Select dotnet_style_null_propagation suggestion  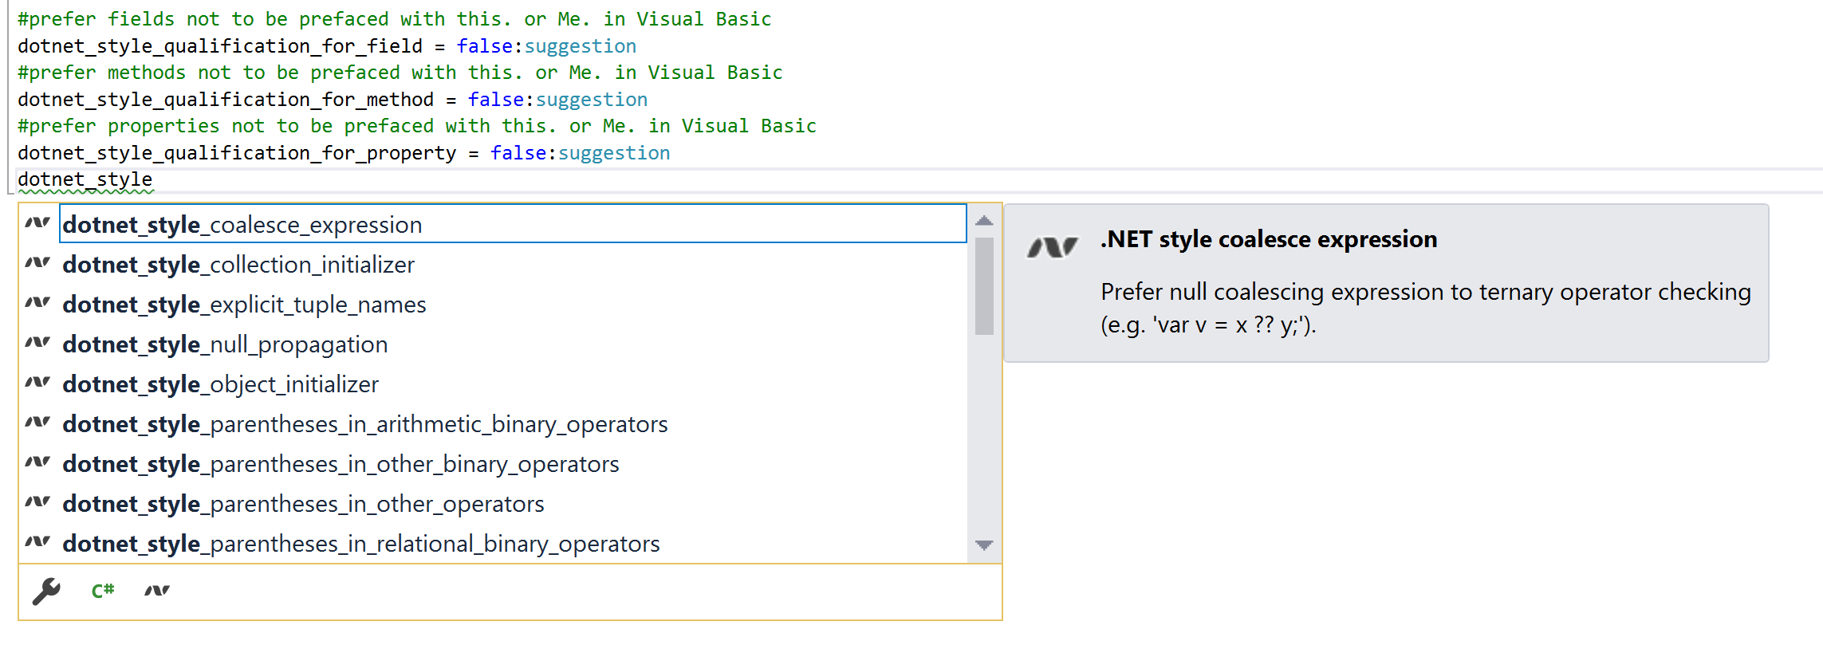pos(514,344)
